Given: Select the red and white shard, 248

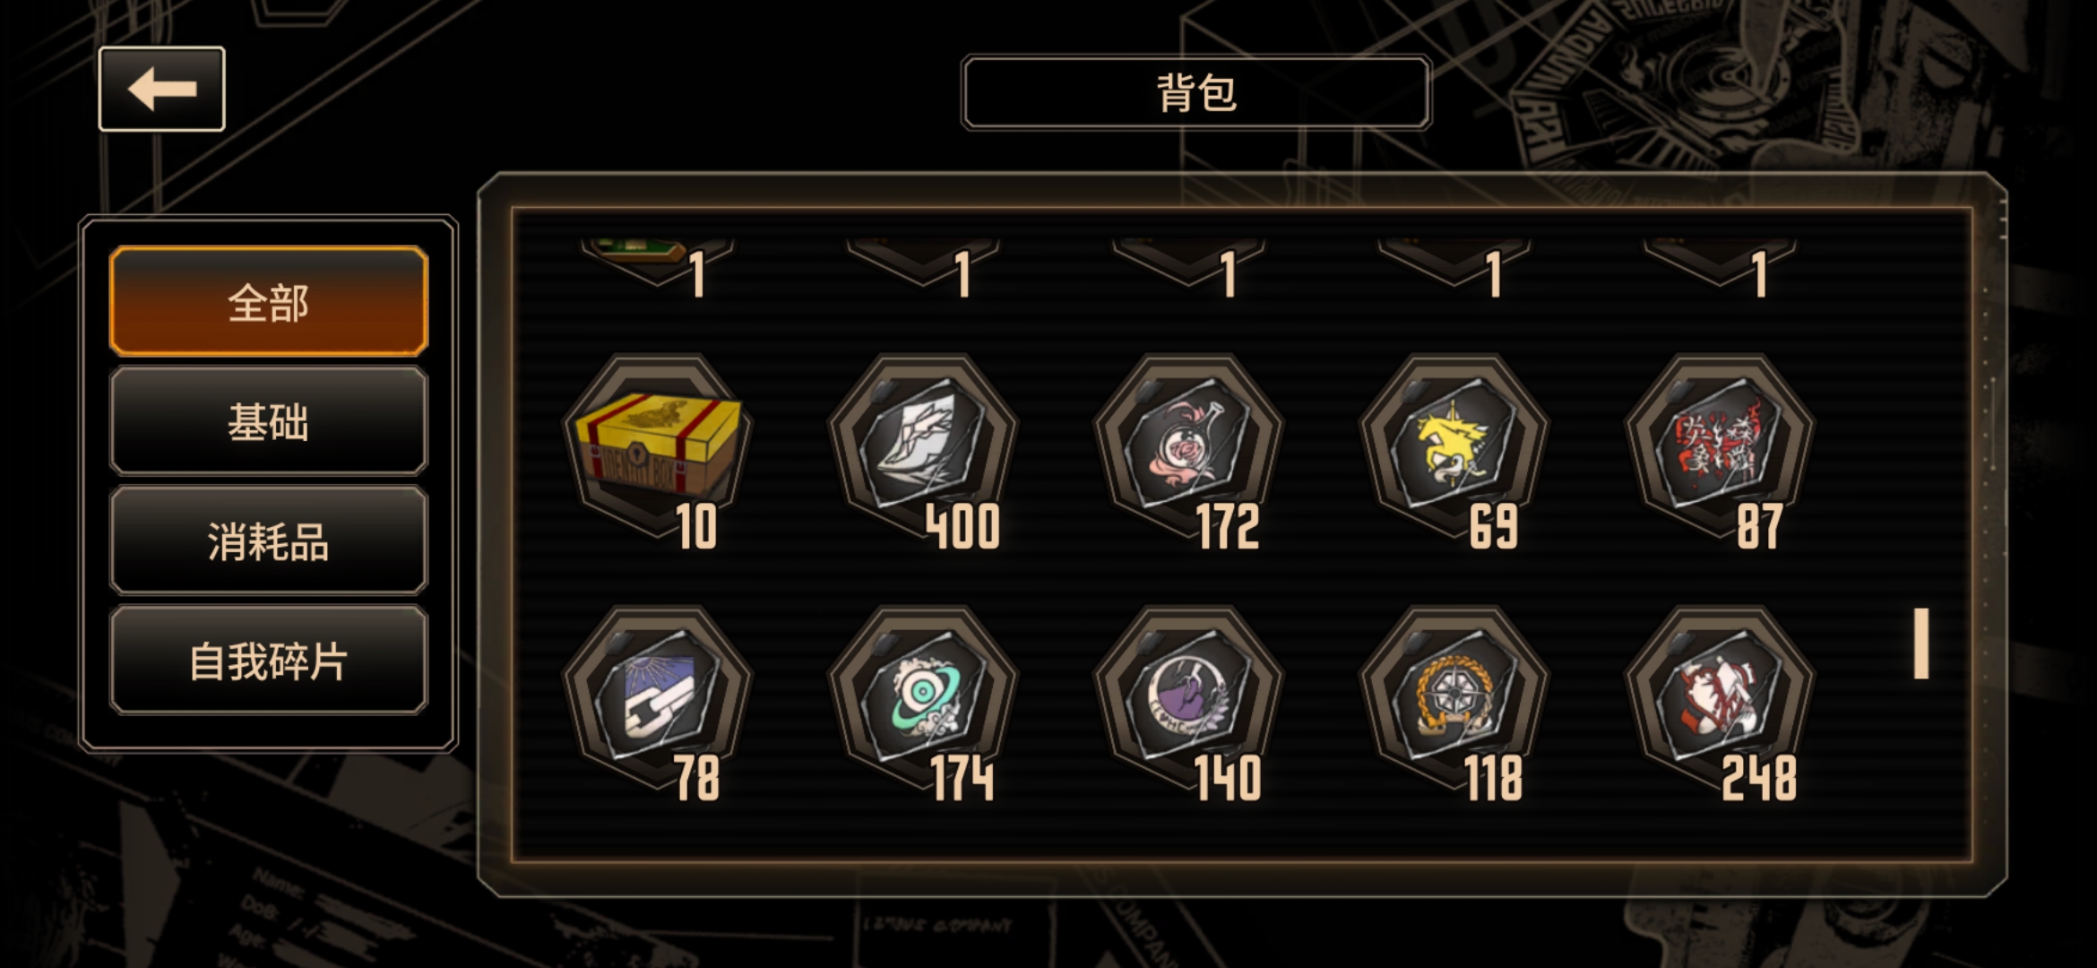Looking at the screenshot, I should (x=1720, y=699).
